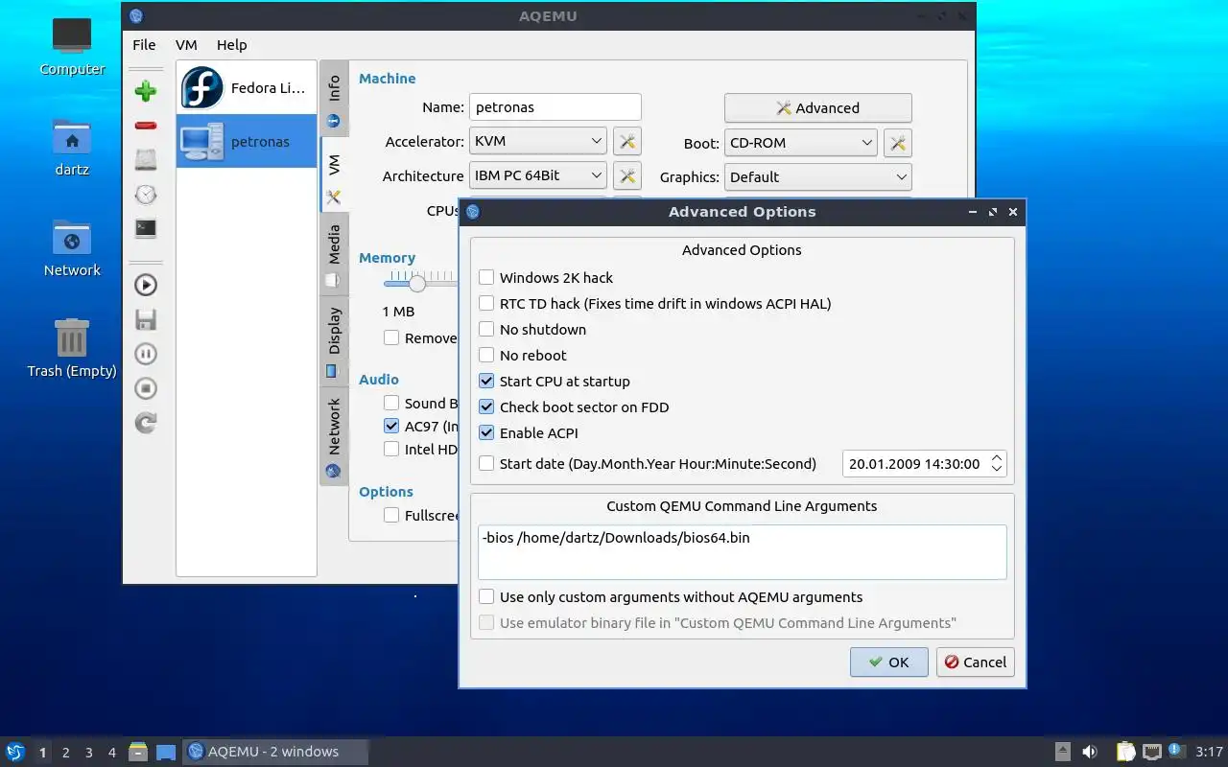Click the stop VM icon
Viewport: 1228px width, 767px height.
click(146, 388)
